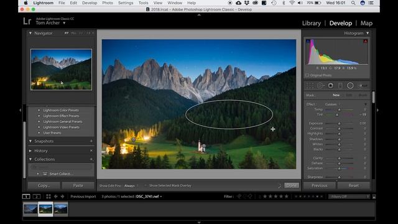Screen dimensions: 398x224
Task: Click Done in the toolbar
Action: point(292,185)
